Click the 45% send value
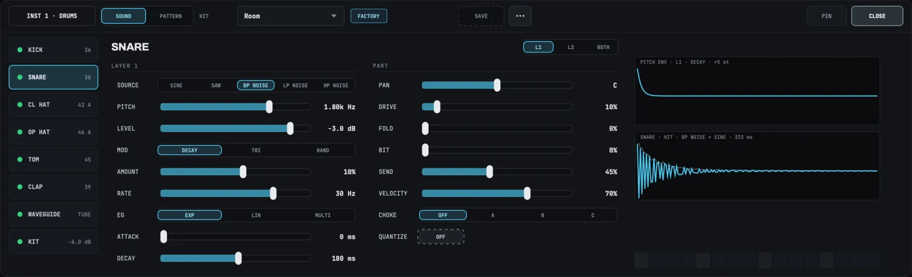Screen dimensions: 912x277 pyautogui.click(x=611, y=172)
